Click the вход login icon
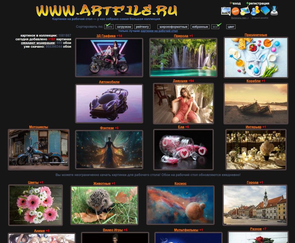The width and height of the screenshot is (295, 243). 232,3
